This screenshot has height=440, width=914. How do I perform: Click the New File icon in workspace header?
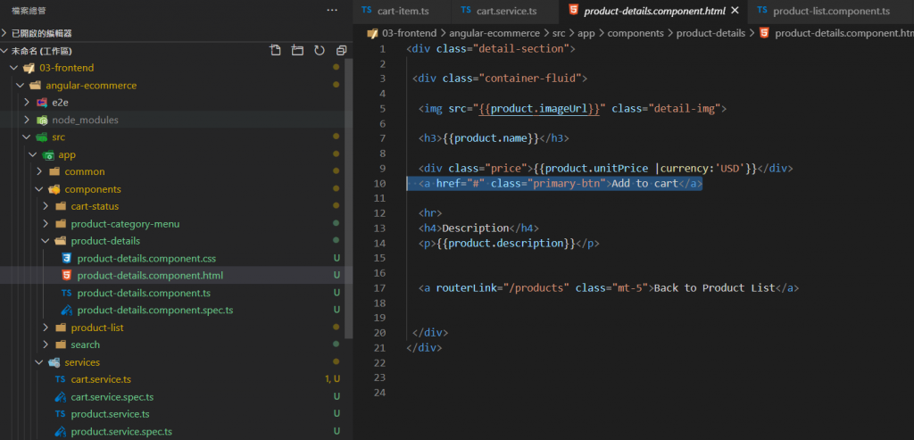pos(276,51)
